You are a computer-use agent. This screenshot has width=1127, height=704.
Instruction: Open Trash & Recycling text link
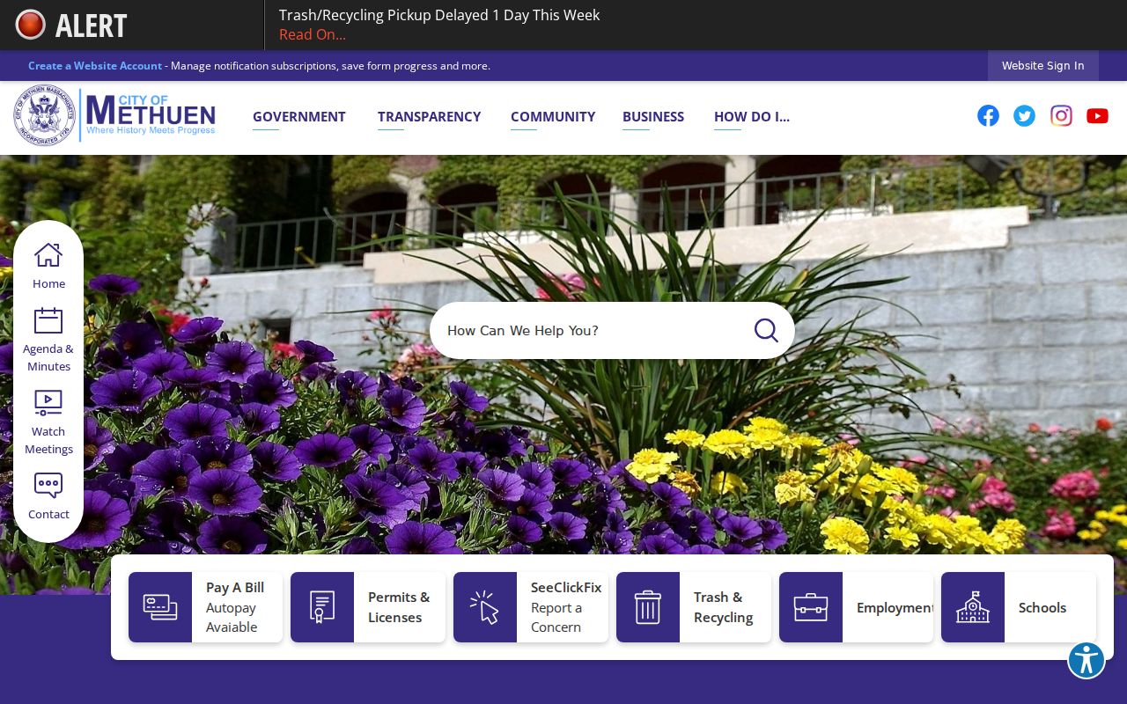click(x=724, y=607)
